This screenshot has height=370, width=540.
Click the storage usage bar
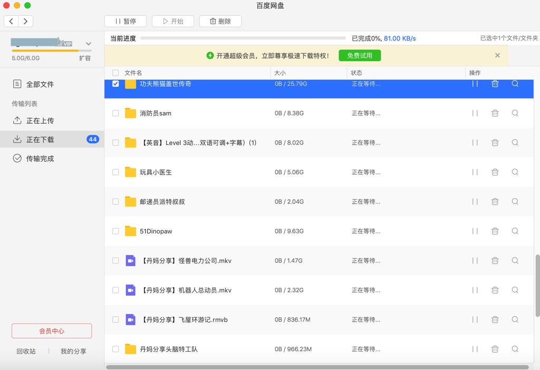coord(52,51)
